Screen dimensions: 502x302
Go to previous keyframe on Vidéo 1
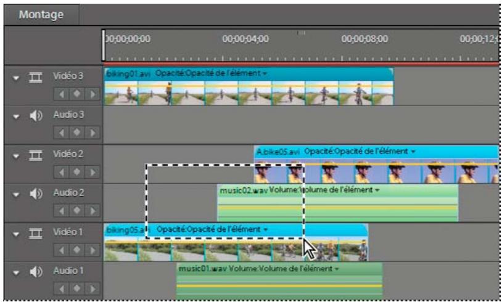[62, 250]
